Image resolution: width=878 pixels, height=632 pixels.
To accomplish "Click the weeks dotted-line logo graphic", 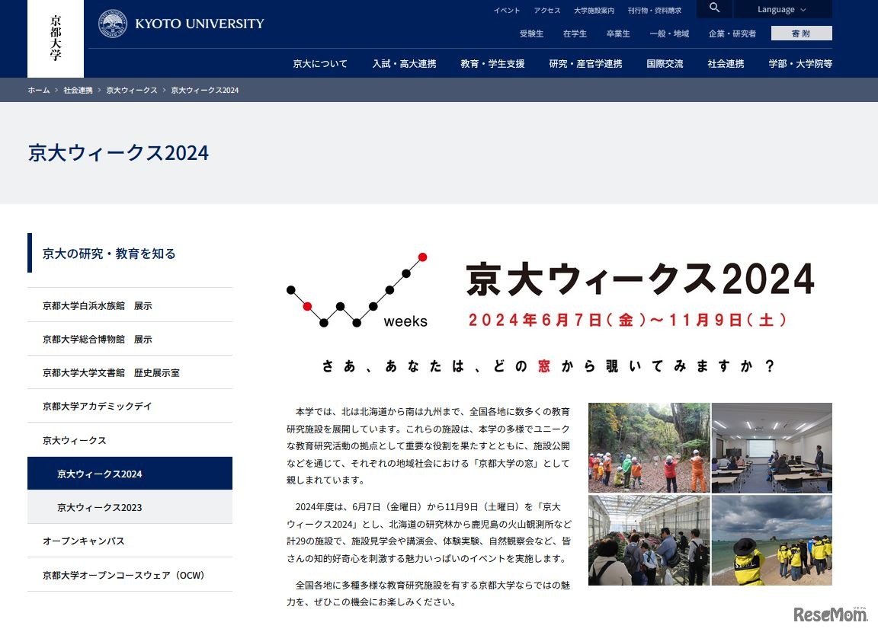I will point(357,290).
